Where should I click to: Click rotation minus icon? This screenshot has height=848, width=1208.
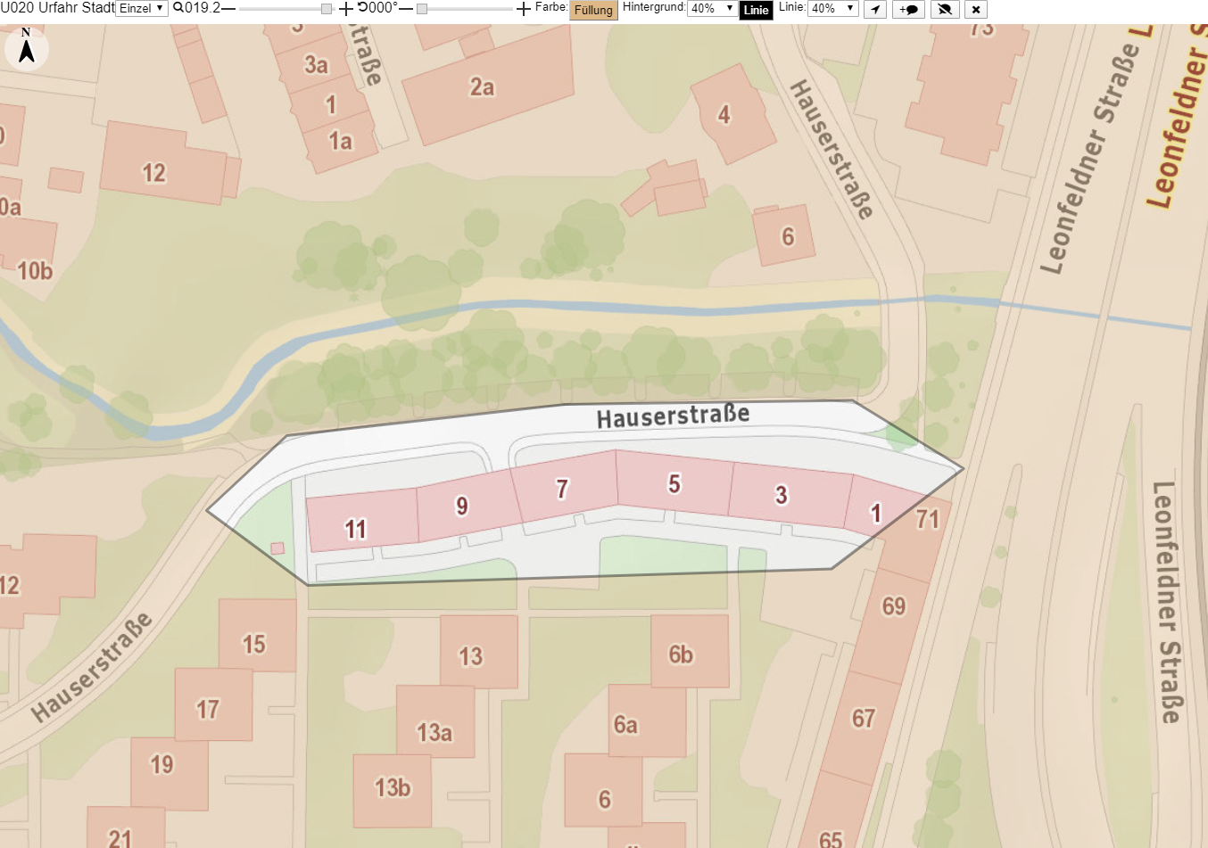click(406, 8)
